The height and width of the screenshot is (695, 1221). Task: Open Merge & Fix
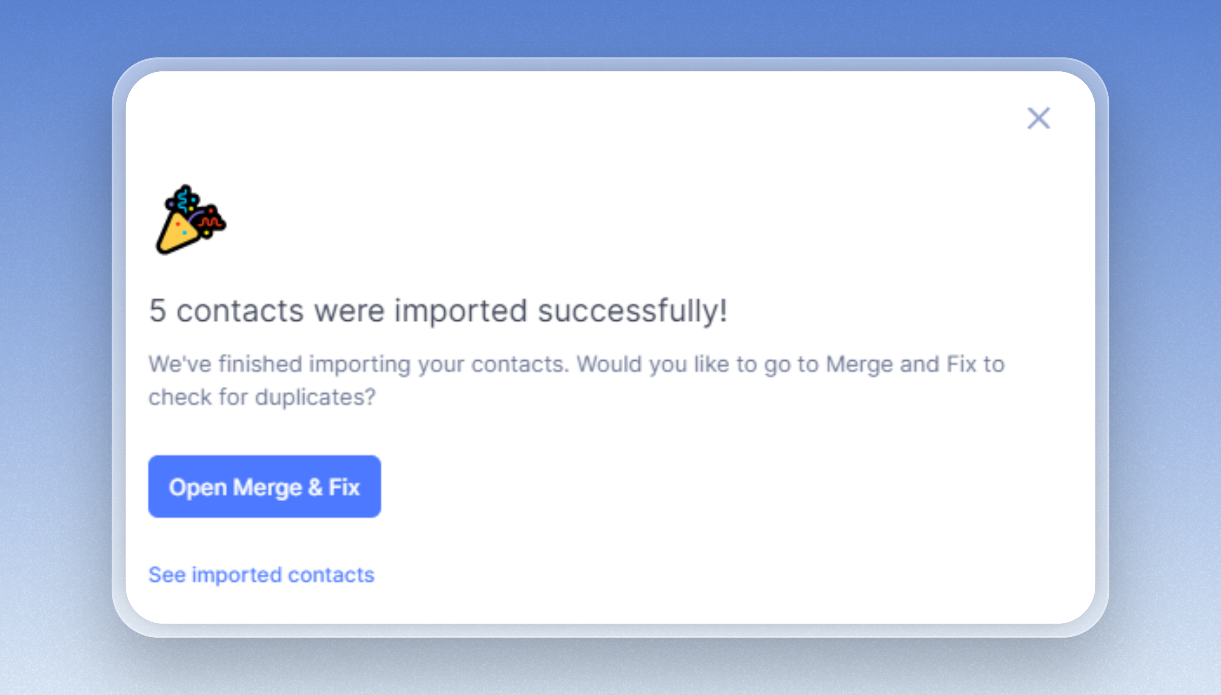tap(264, 486)
